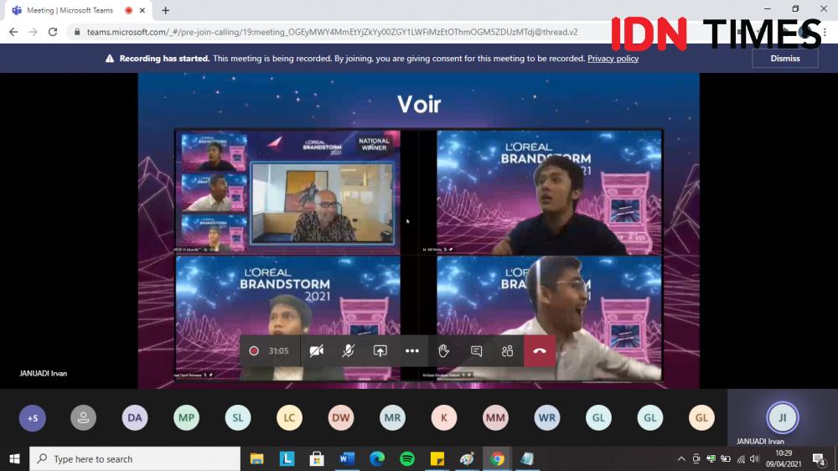
Task: Select the JI self avatar tile
Action: click(x=783, y=417)
